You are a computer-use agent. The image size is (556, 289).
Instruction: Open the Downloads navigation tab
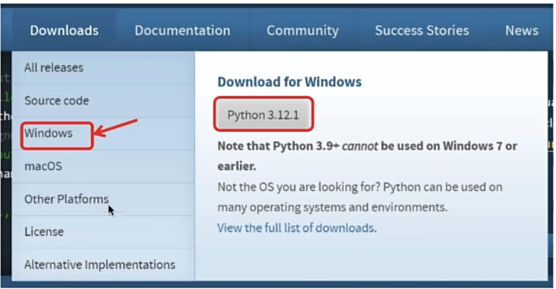64,31
